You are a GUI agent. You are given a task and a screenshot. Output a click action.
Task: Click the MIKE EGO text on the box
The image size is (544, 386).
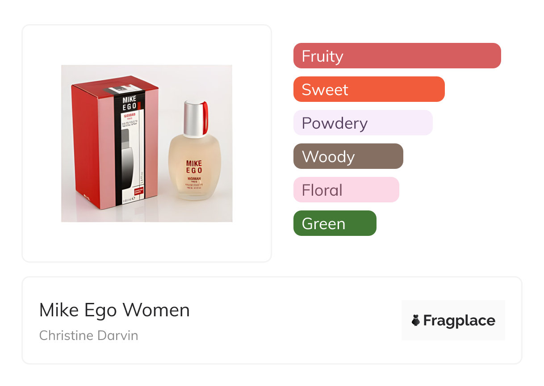pos(130,104)
